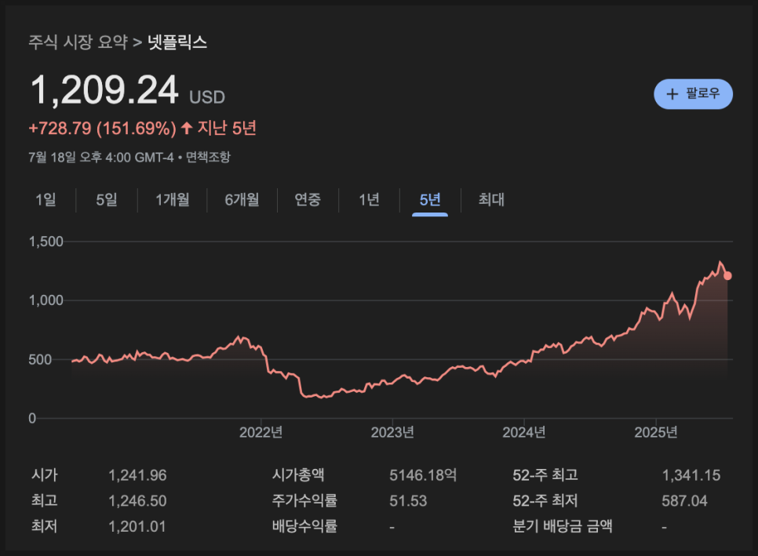Screen dimensions: 758x556
Task: Select the 1일 range tab
Action: coord(46,199)
